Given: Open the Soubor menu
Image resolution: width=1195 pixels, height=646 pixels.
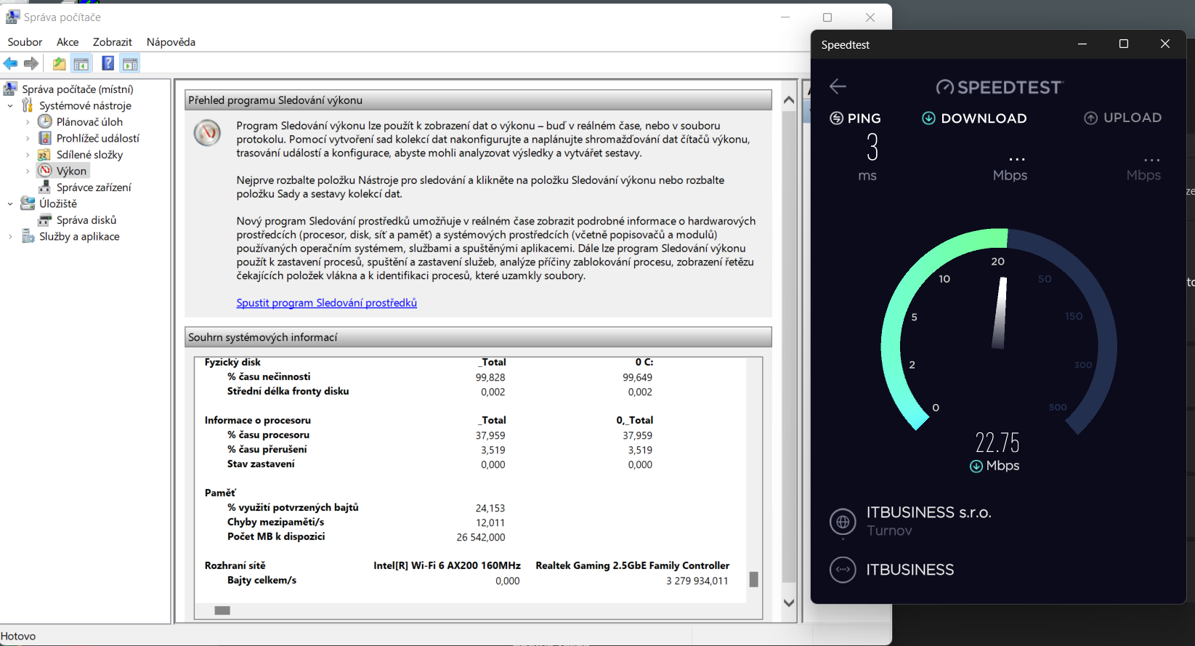Looking at the screenshot, I should [x=25, y=42].
